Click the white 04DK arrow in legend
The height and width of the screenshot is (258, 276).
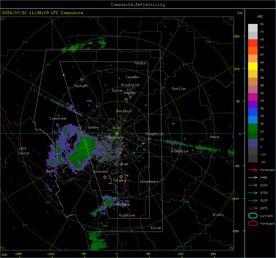(253, 178)
